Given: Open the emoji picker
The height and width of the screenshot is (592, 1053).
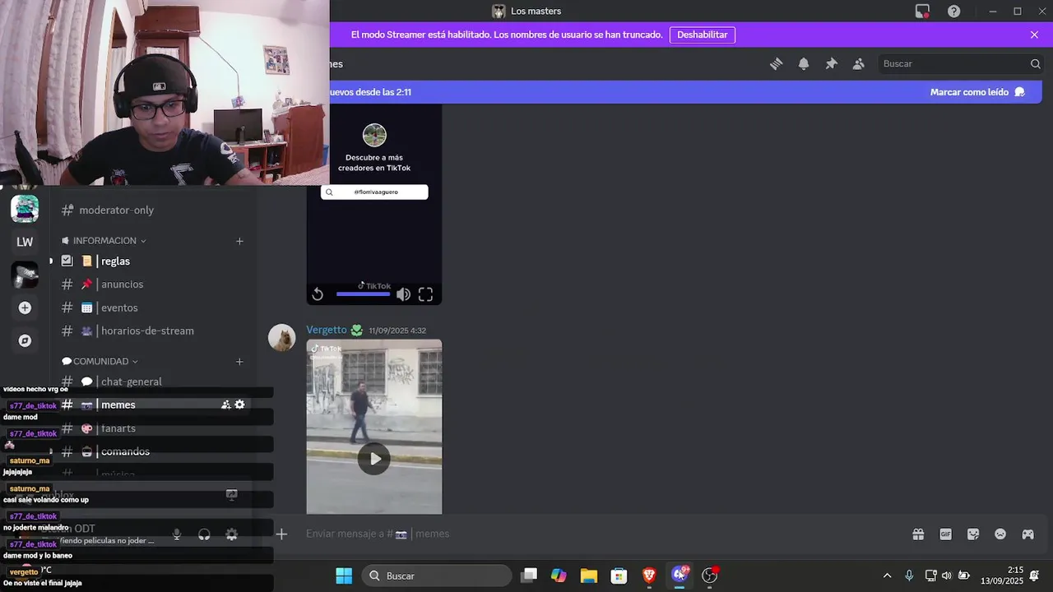Looking at the screenshot, I should (x=1000, y=534).
